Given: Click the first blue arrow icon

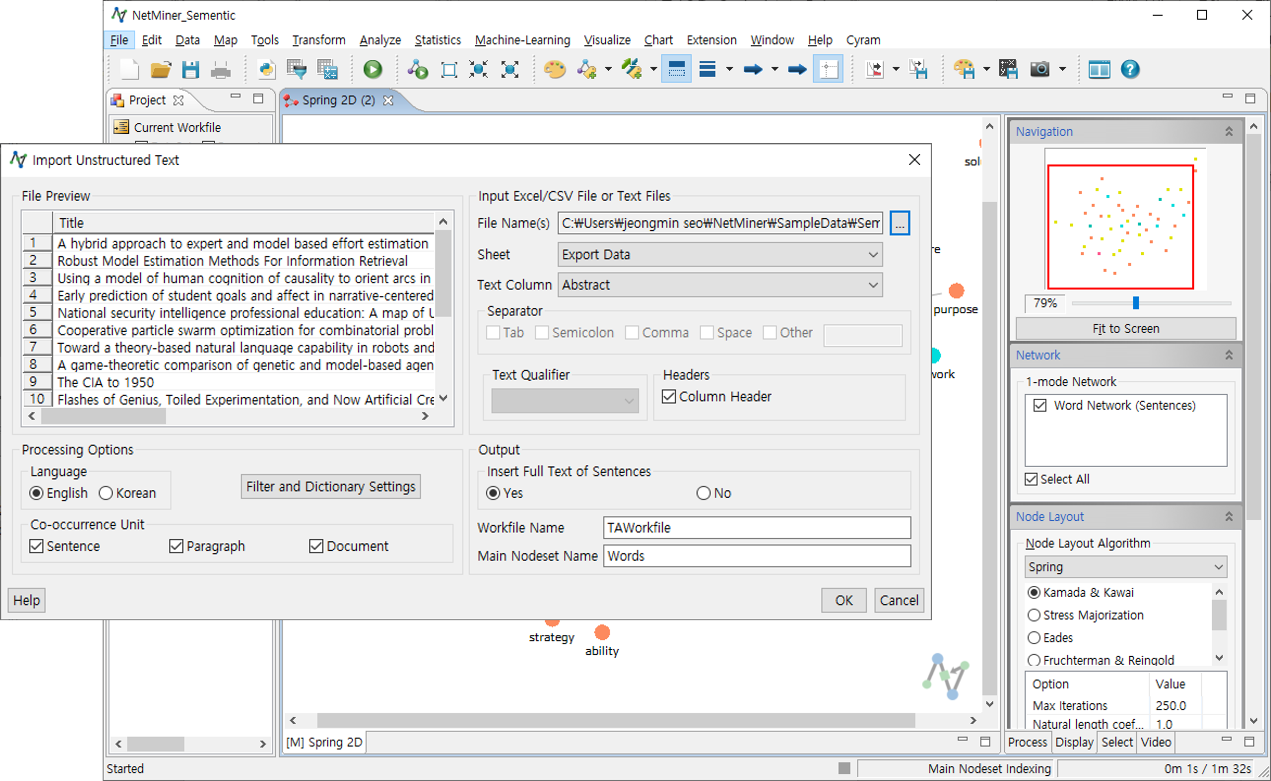Looking at the screenshot, I should 753,69.
